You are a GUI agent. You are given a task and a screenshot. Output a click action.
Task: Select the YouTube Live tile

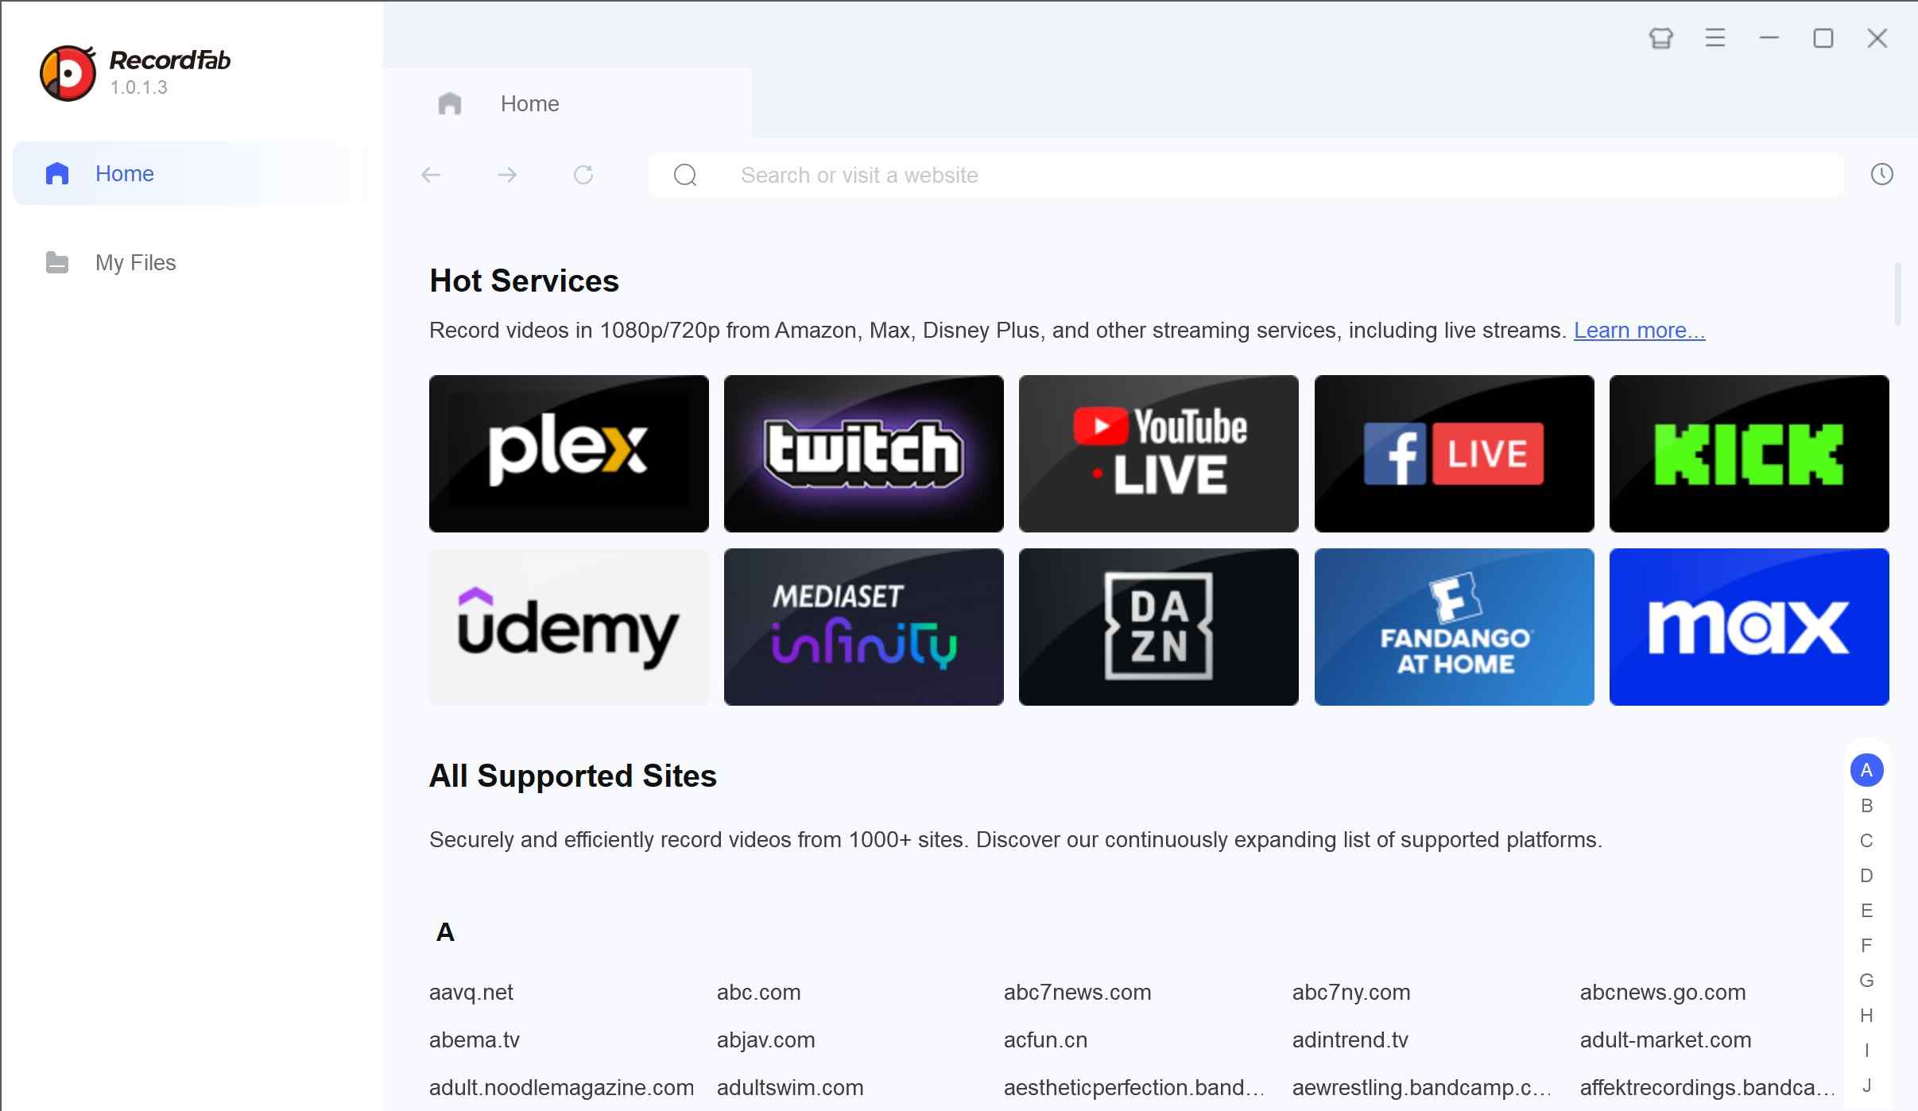(1159, 453)
